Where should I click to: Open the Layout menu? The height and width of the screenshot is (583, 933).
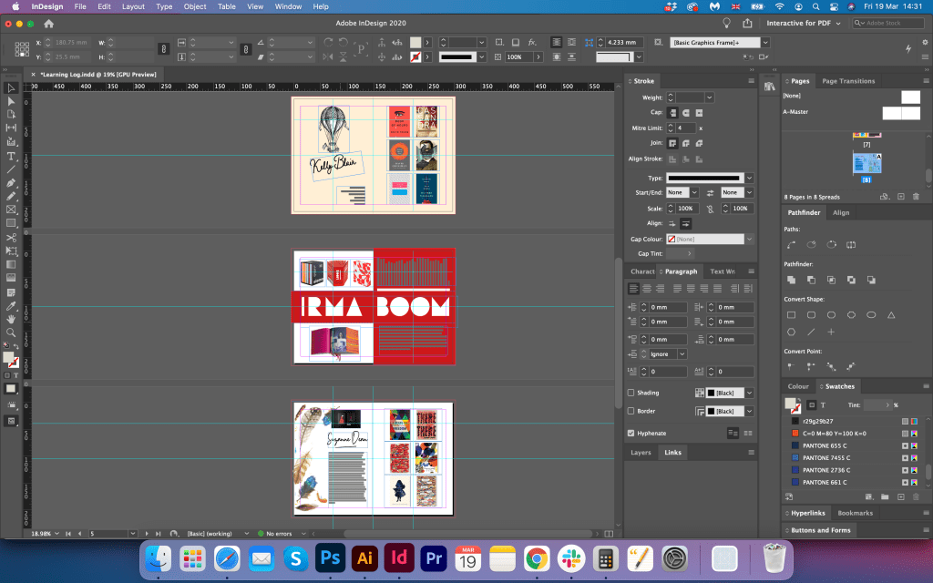pos(133,6)
